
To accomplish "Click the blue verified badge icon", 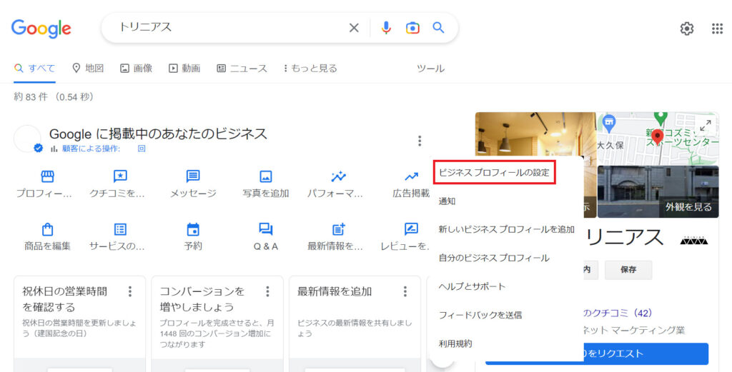I will 39,149.
